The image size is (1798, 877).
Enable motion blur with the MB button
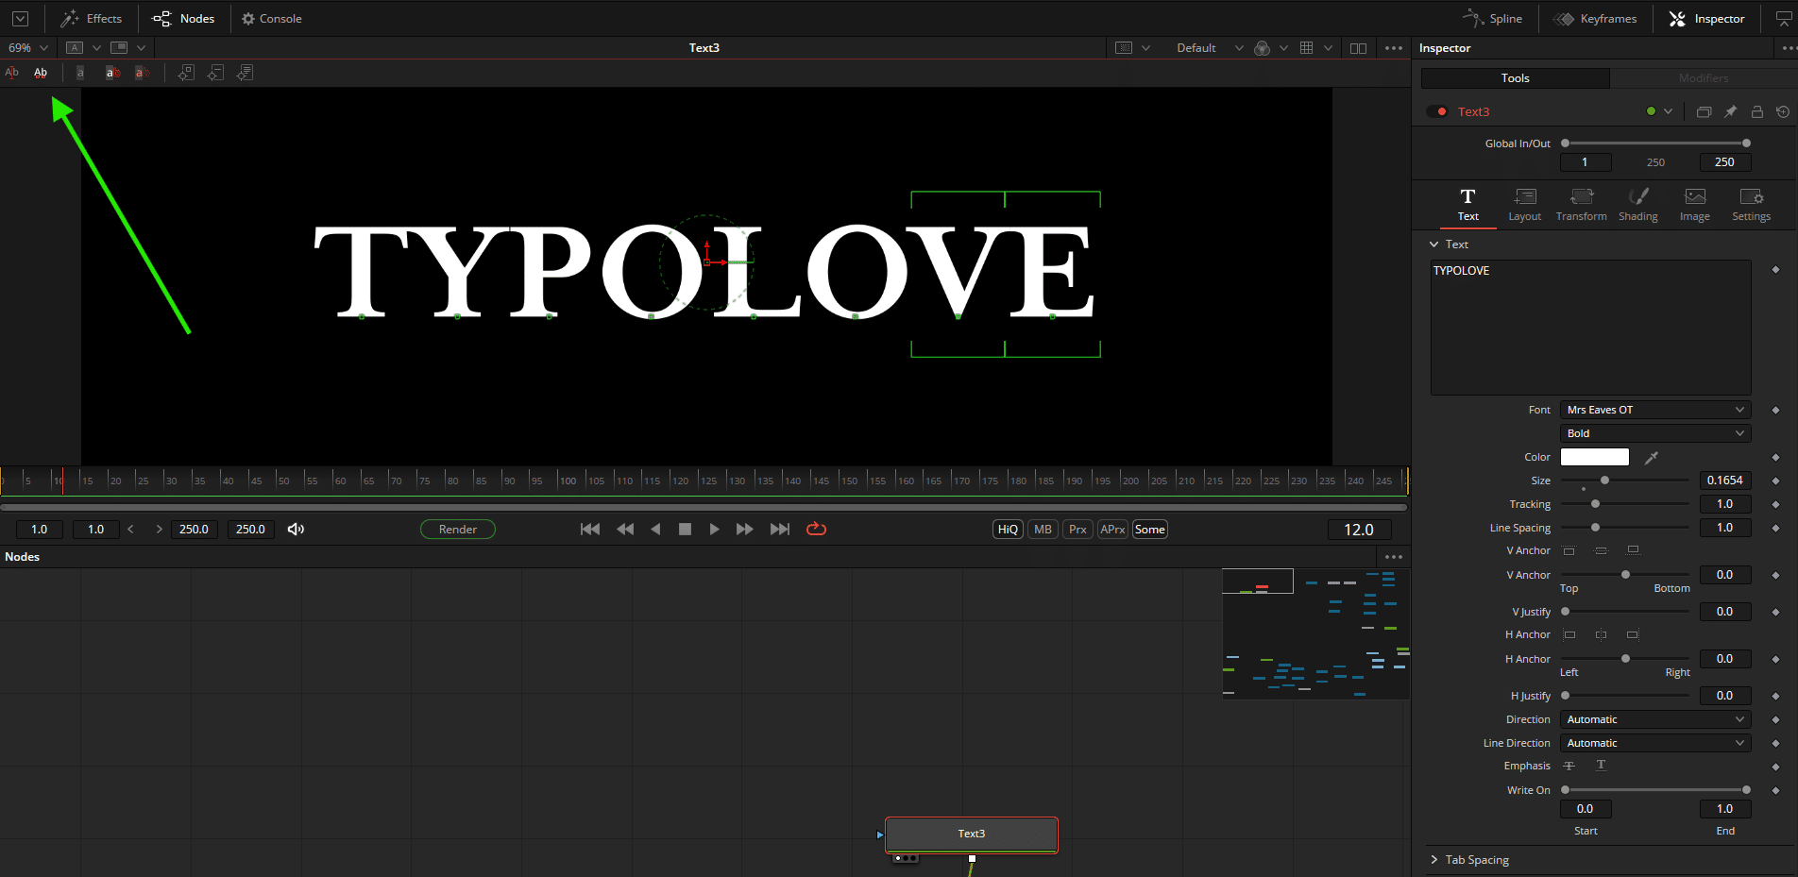[1042, 529]
